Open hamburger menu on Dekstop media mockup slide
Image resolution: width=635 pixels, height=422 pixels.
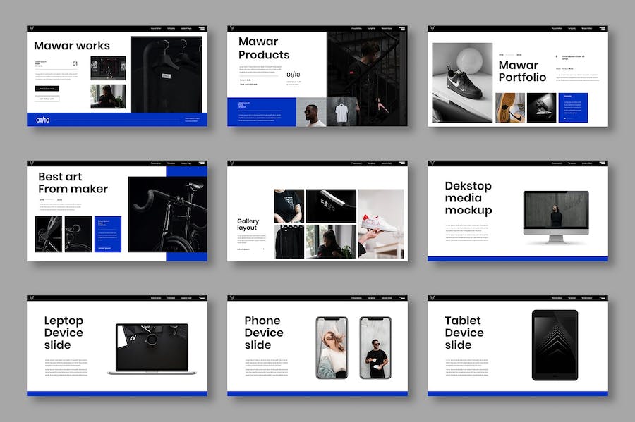coord(603,163)
